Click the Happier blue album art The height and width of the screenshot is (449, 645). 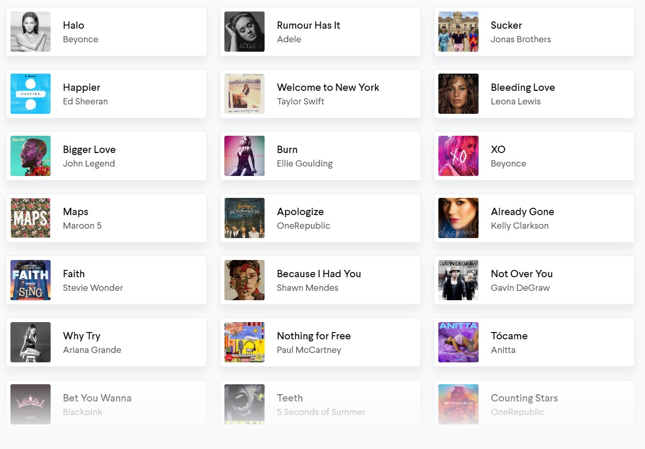[30, 94]
